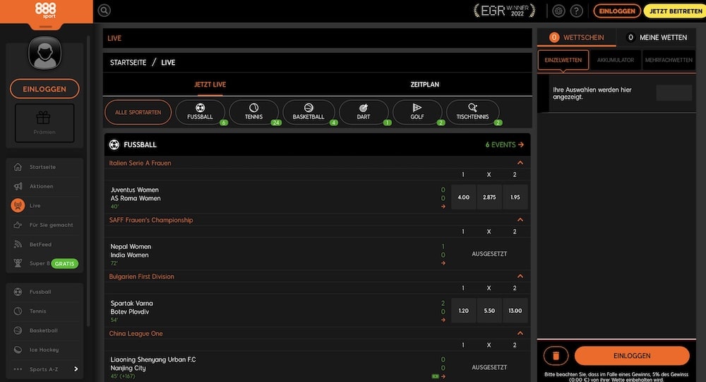Collapse the Italien Serie A Frauen section

(x=520, y=163)
